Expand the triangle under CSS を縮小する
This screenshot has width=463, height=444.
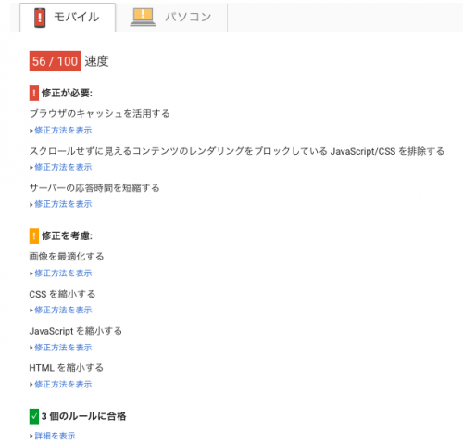pyautogui.click(x=31, y=311)
